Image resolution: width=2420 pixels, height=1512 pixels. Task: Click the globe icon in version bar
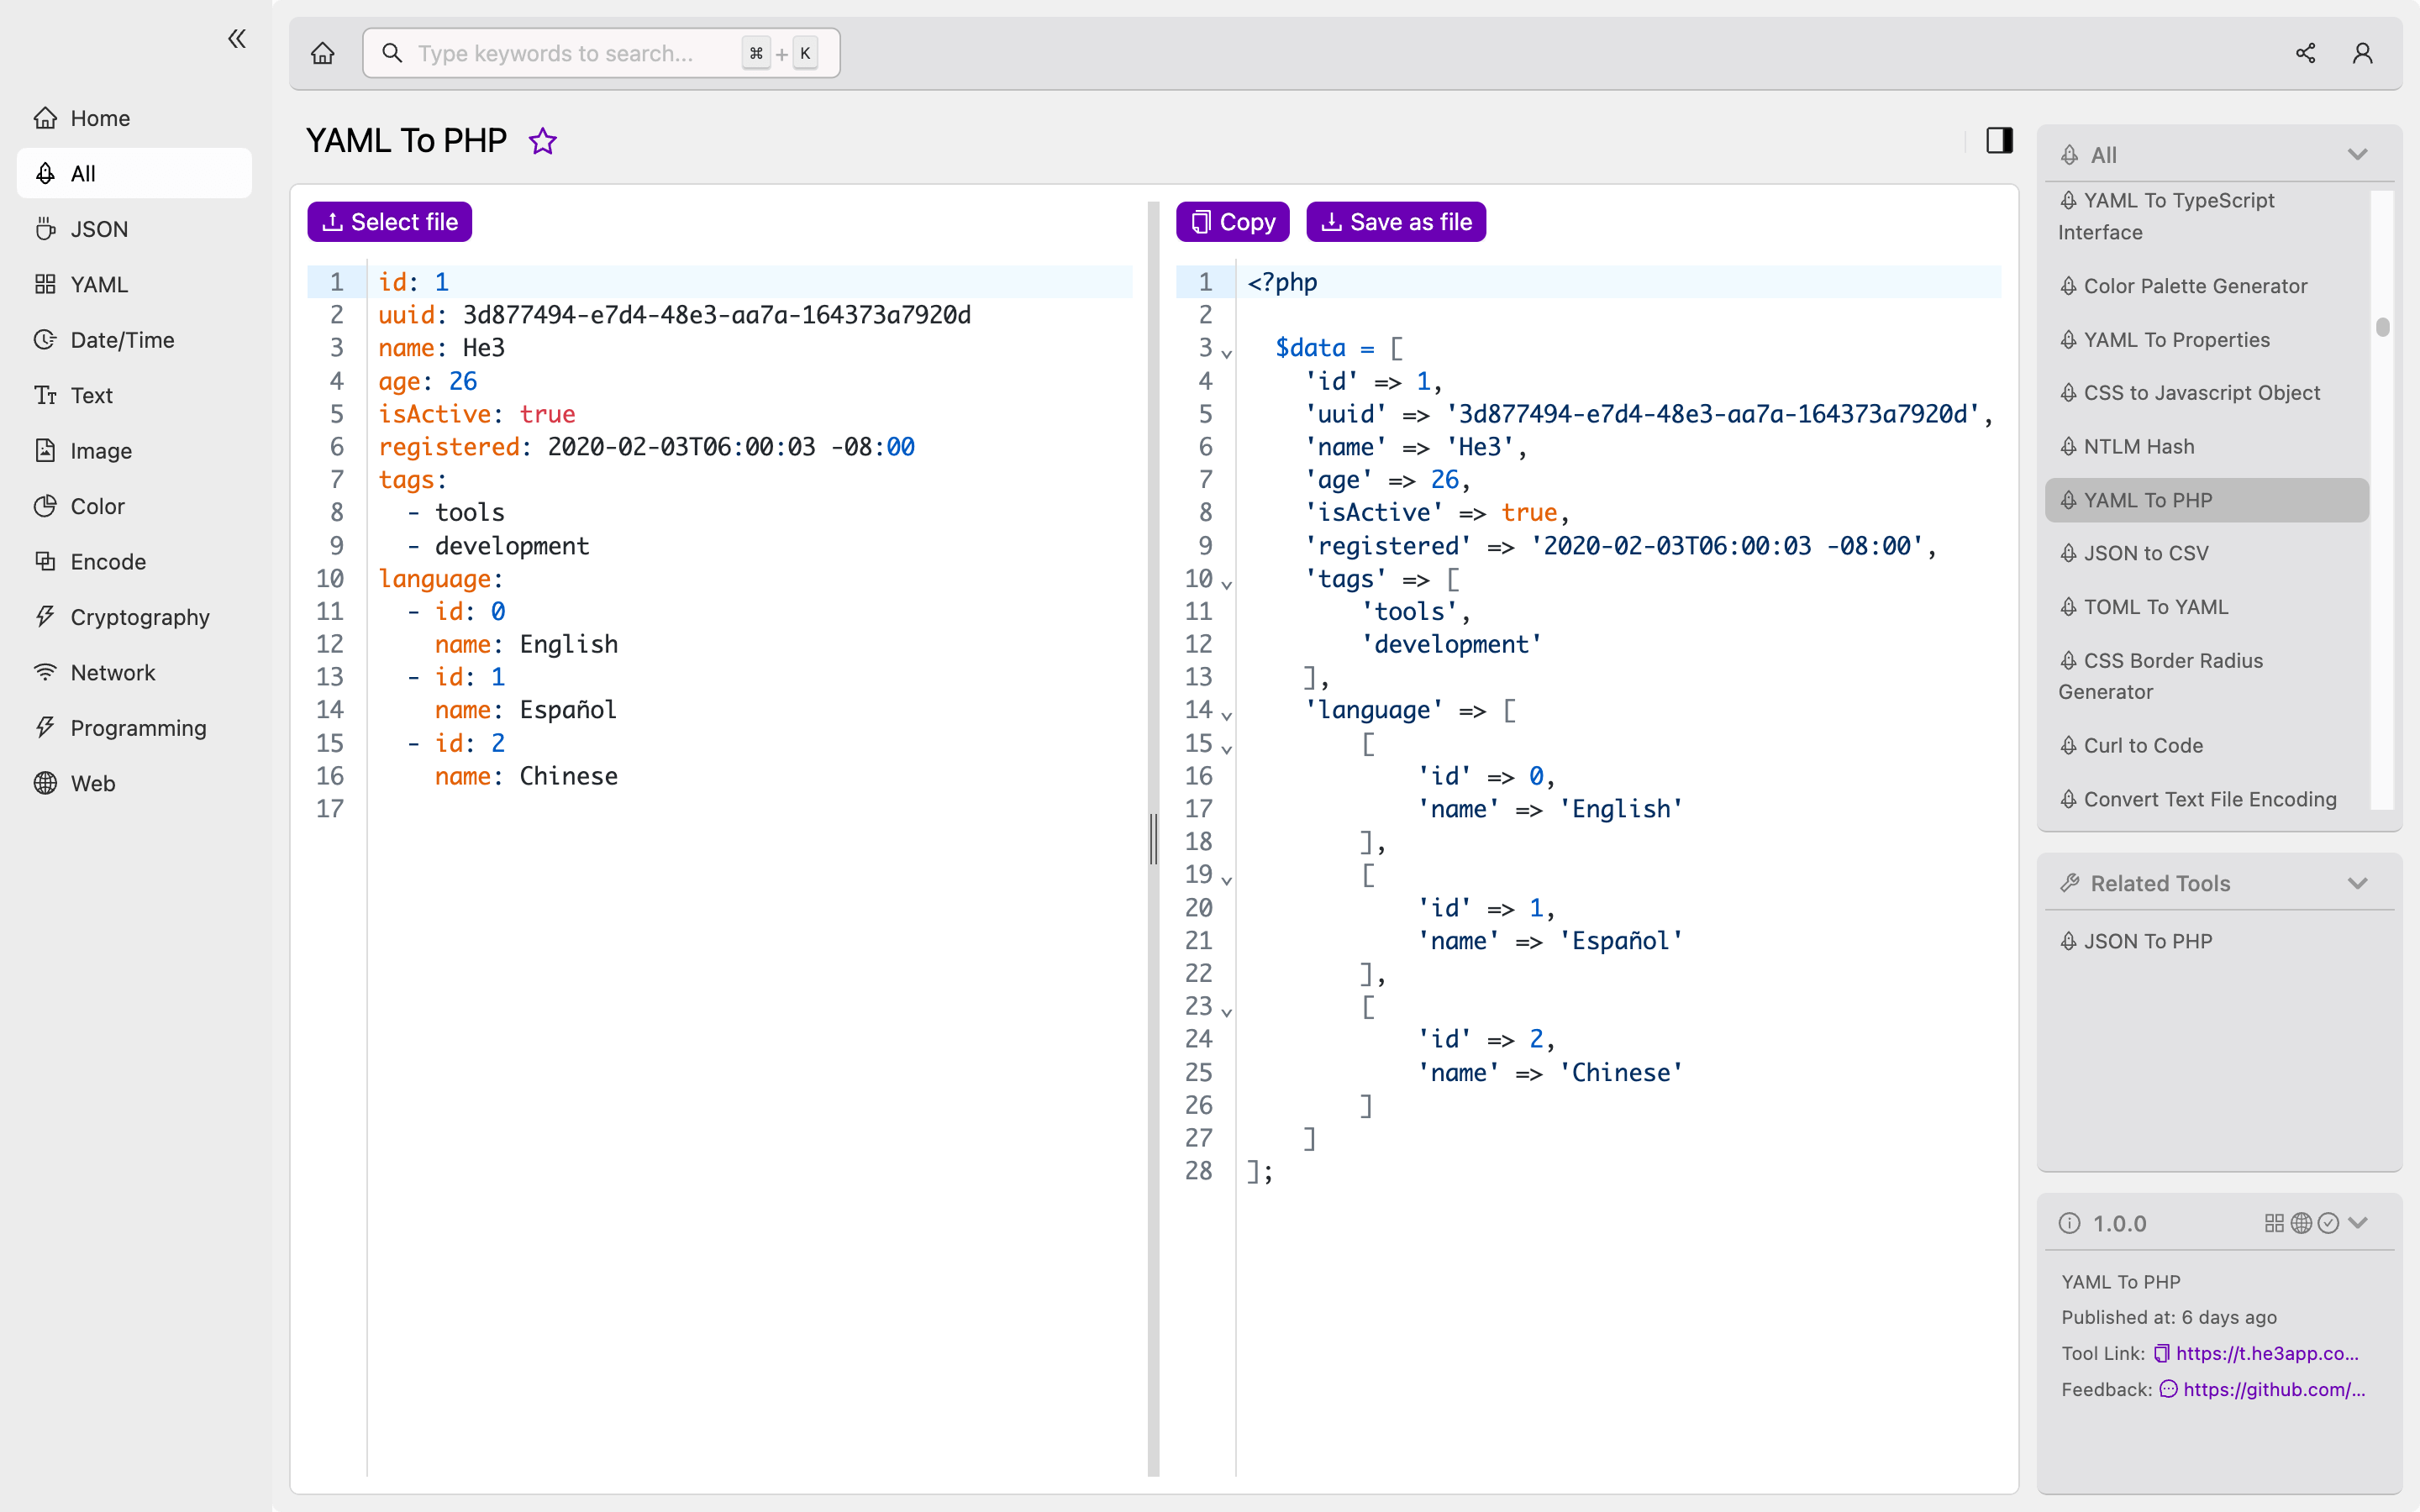tap(2301, 1223)
